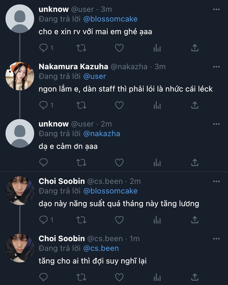The width and height of the screenshot is (228, 285).
Task: Reply to unknow's "cho e xin rv" tweet
Action: coord(44,48)
